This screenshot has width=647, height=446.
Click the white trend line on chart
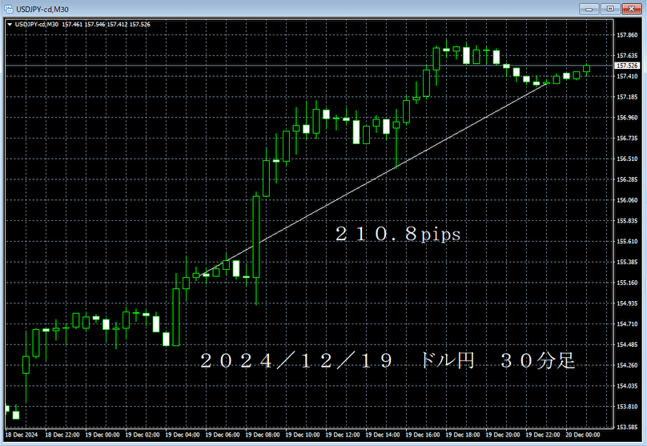[372, 179]
